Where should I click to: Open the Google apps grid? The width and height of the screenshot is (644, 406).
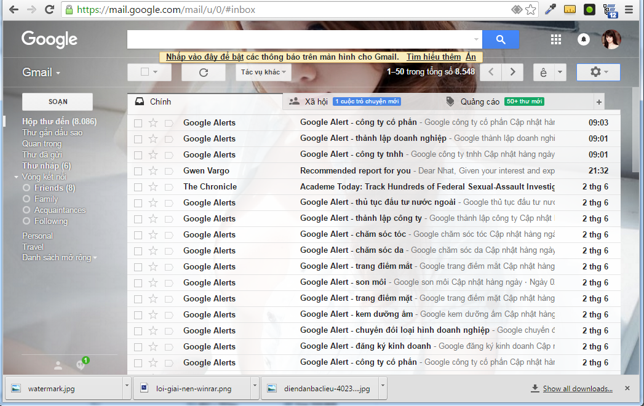pos(556,39)
